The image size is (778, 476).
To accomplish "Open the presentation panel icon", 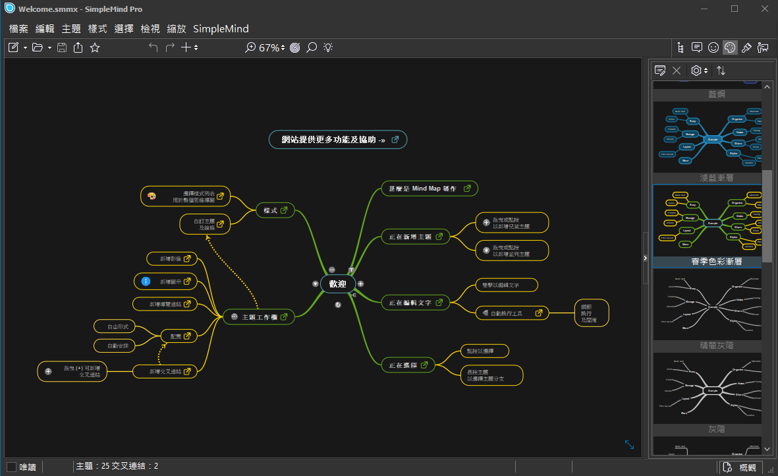I will pyautogui.click(x=763, y=47).
